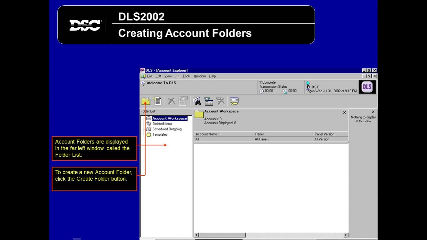
Task: Click the Welcome To DLS text
Action: (x=161, y=83)
